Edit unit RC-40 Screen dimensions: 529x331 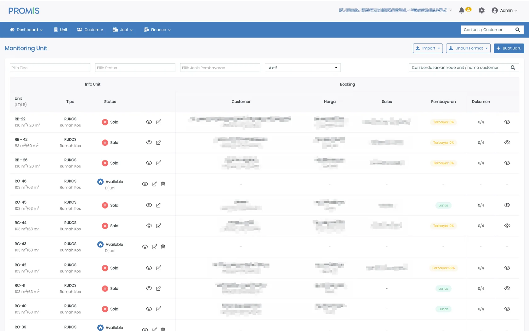point(159,309)
